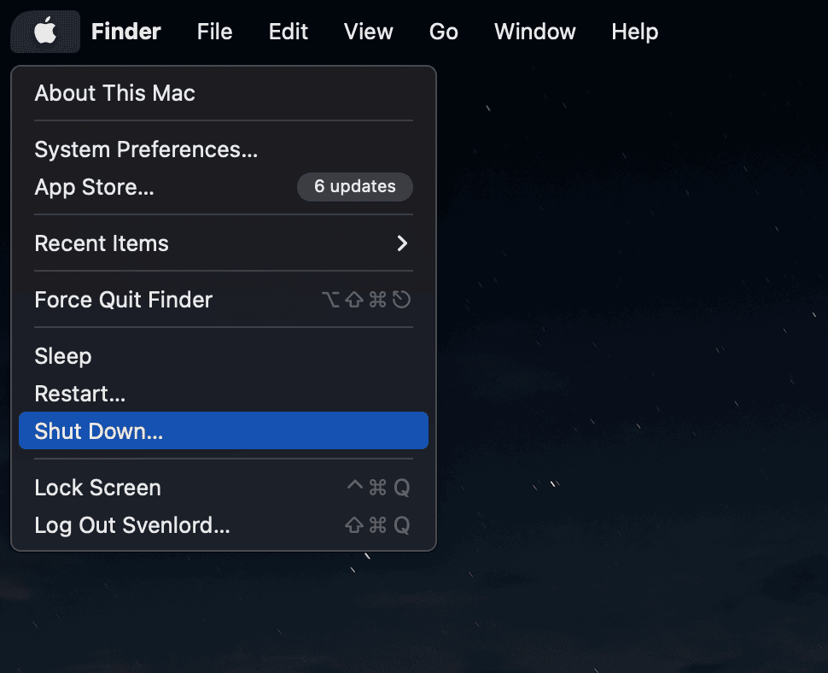This screenshot has width=828, height=673.
Task: Click the highlighted Shut Down… option
Action: (98, 431)
